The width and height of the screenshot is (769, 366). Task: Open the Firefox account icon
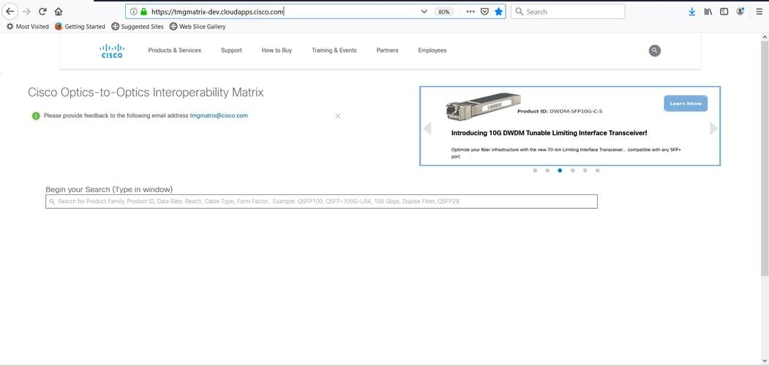(x=740, y=12)
